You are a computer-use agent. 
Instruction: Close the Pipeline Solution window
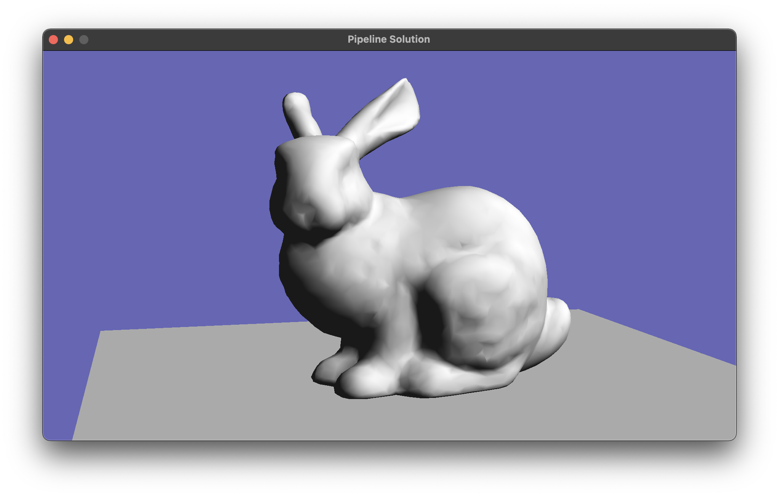pyautogui.click(x=53, y=40)
